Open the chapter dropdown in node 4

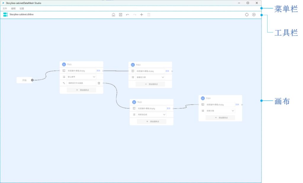point(233,111)
